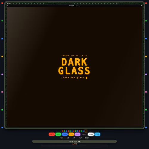This screenshot has height=149, width=149.
Task: Toggle the green GLOW pill
Action: tap(58, 134)
